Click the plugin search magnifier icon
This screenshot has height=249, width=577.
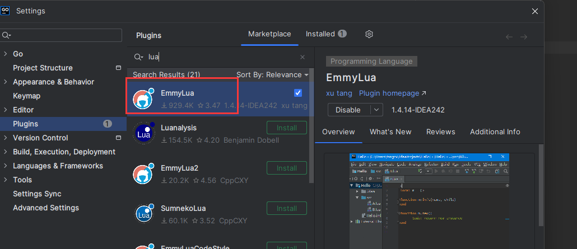coord(138,57)
